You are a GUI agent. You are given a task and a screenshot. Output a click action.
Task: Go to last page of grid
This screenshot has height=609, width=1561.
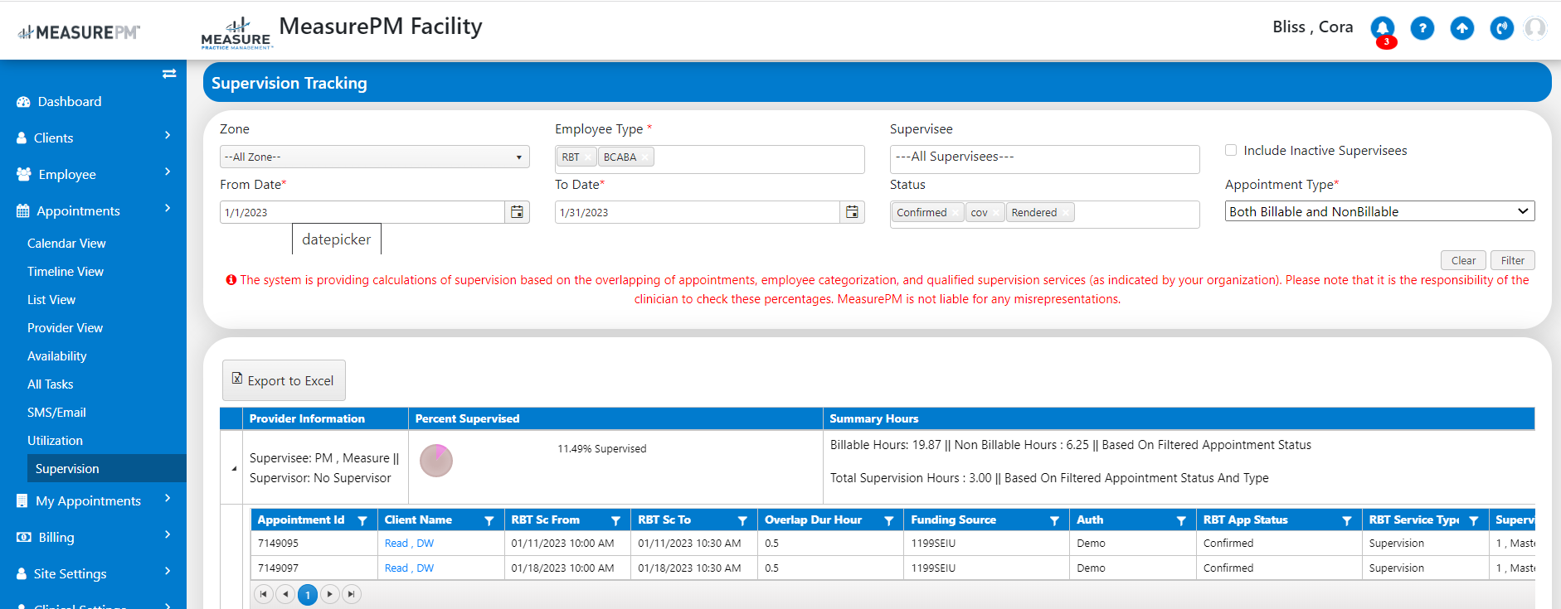coord(352,594)
